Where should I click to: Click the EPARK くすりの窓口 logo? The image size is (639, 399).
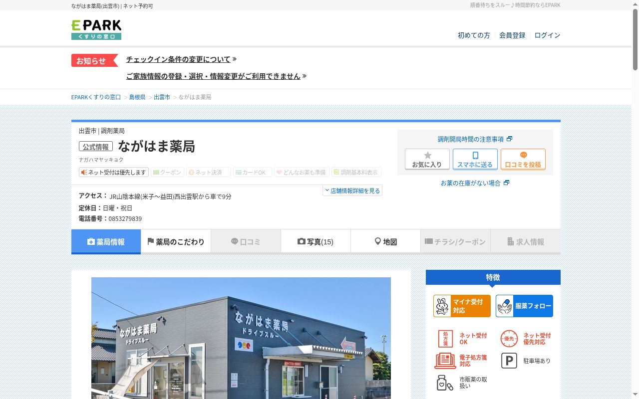[96, 29]
